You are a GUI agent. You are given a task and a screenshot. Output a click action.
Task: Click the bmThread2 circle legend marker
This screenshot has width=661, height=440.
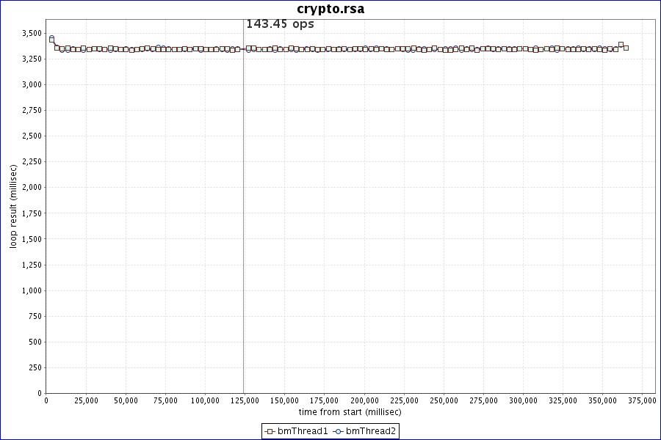[339, 431]
